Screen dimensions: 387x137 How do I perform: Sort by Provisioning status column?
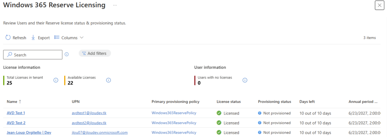[274, 102]
